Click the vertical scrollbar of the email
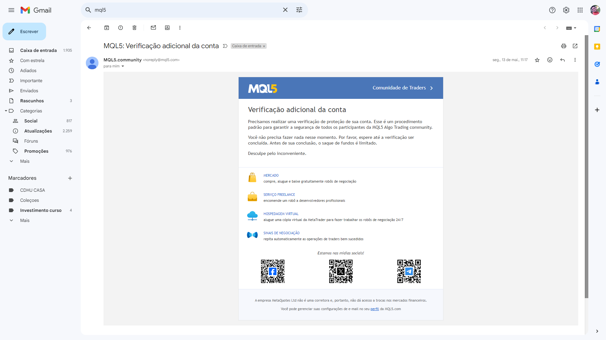Viewport: 606px width, 340px height. pos(586,167)
